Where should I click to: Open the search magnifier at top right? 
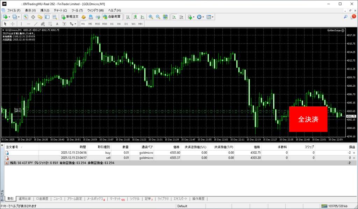pos(345,17)
